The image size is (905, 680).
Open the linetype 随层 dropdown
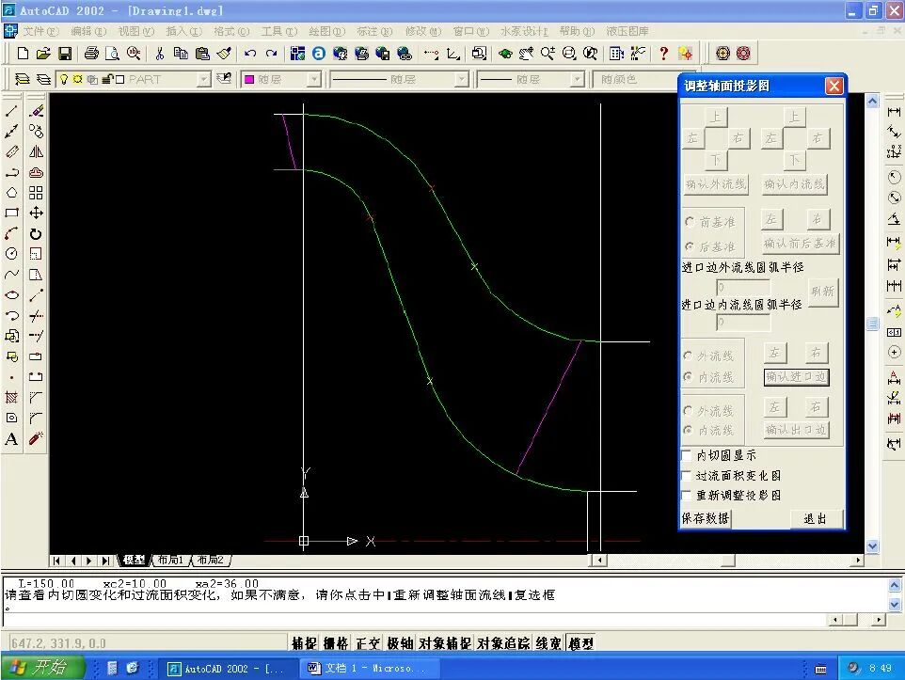pos(461,79)
